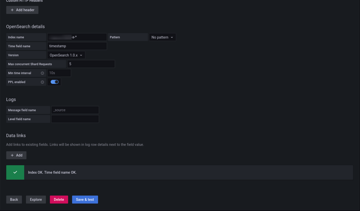The image size is (360, 211).
Task: Expand the OpenSearch version dropdown
Action: click(x=66, y=55)
